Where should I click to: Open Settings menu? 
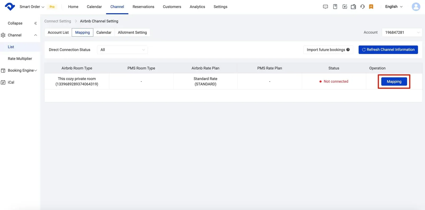[220, 7]
